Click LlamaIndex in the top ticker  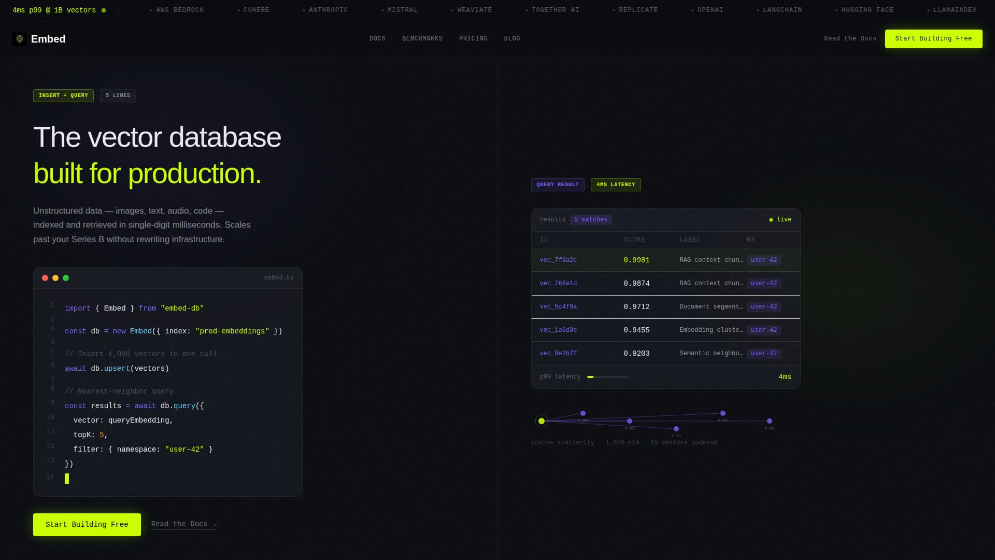[x=951, y=10]
